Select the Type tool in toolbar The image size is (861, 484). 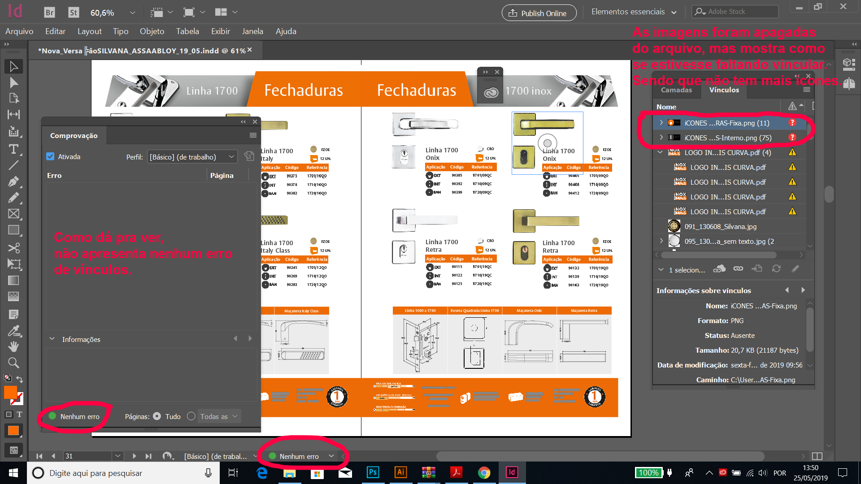13,149
